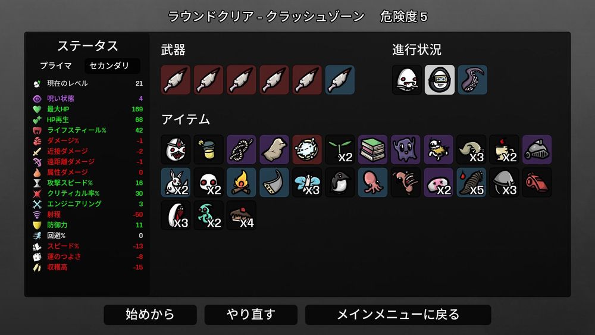Viewport: 595px width, 335px height.
Task: Click the やり直す retry button
Action: pyautogui.click(x=251, y=315)
